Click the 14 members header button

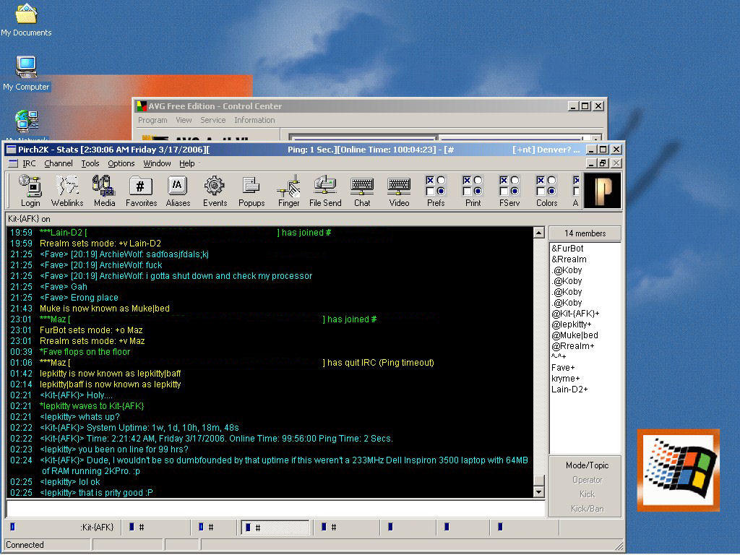pyautogui.click(x=585, y=233)
